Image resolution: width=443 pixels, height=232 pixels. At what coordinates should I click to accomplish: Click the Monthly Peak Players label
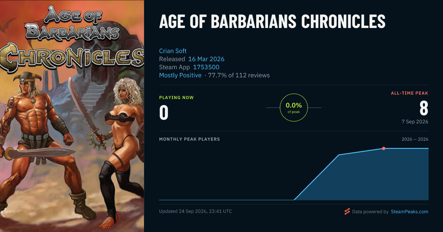189,139
